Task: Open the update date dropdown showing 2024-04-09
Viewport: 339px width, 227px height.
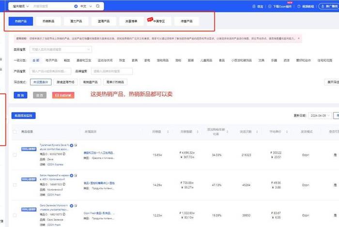Action: (x=320, y=116)
